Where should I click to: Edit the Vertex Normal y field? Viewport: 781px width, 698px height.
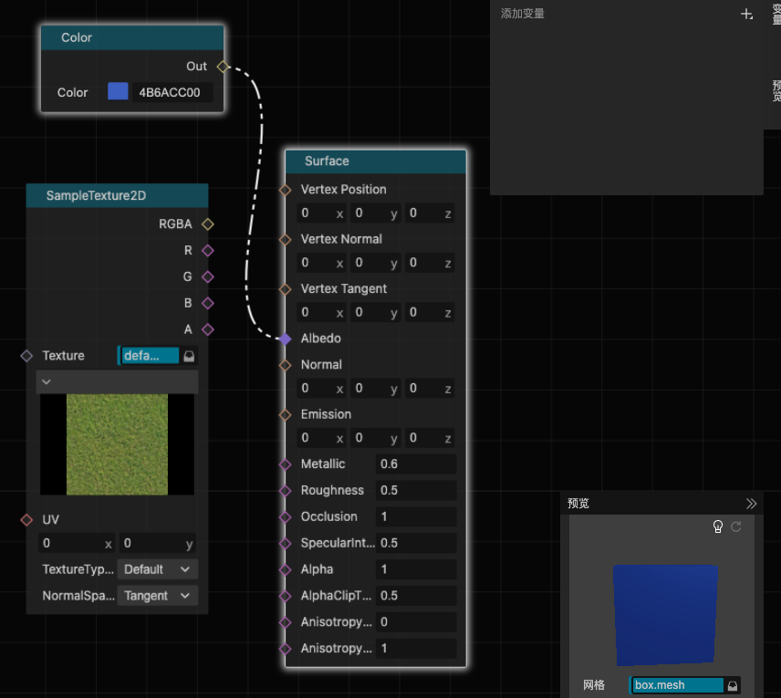point(377,263)
